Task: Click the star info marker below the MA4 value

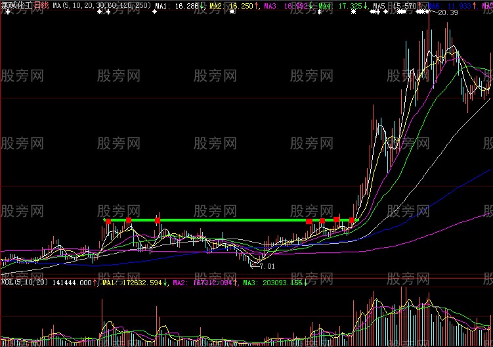Action: [353, 12]
